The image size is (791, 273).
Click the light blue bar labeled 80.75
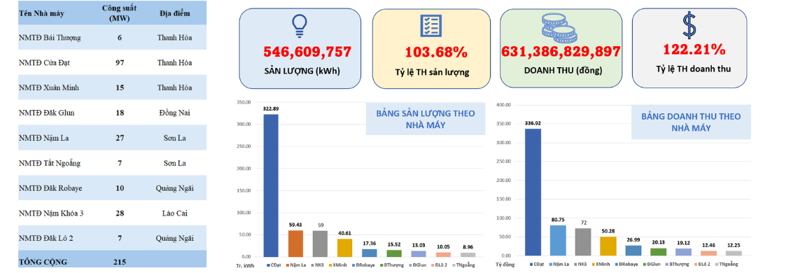558,240
